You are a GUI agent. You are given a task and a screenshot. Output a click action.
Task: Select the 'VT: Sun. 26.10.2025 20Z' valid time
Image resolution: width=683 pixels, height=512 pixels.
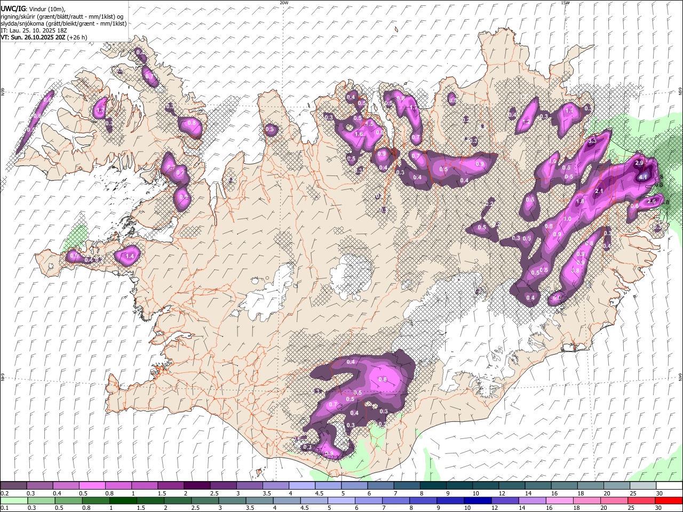click(x=33, y=37)
